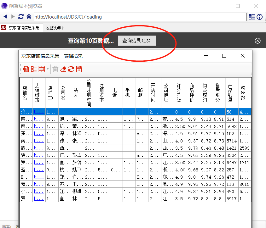Click the 产品数量 column header

pyautogui.click(x=232, y=93)
